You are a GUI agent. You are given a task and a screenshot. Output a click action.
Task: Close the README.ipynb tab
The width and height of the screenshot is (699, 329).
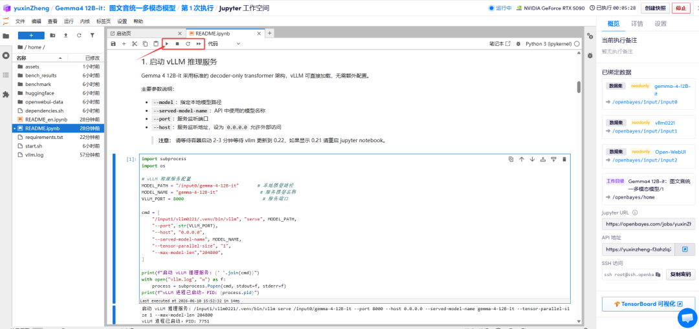tap(260, 34)
